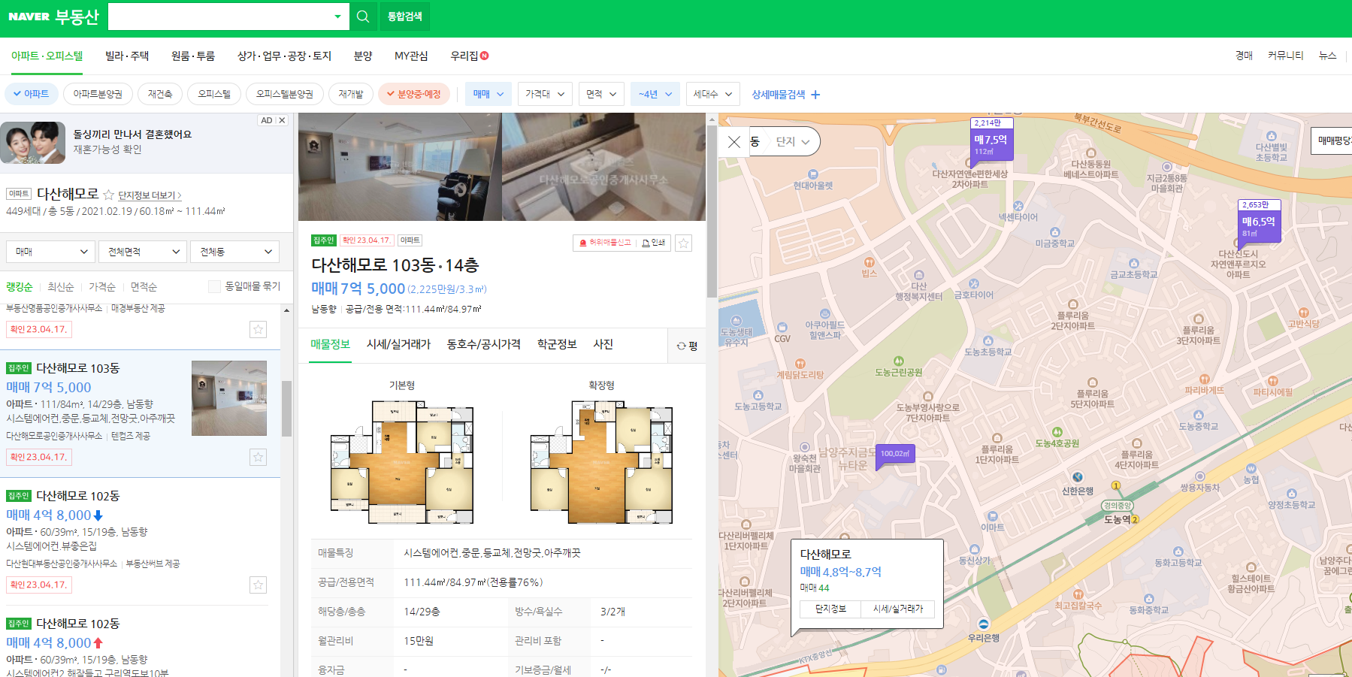Click the listing list scrollbar thumb
The width and height of the screenshot is (1352, 677).
286,408
